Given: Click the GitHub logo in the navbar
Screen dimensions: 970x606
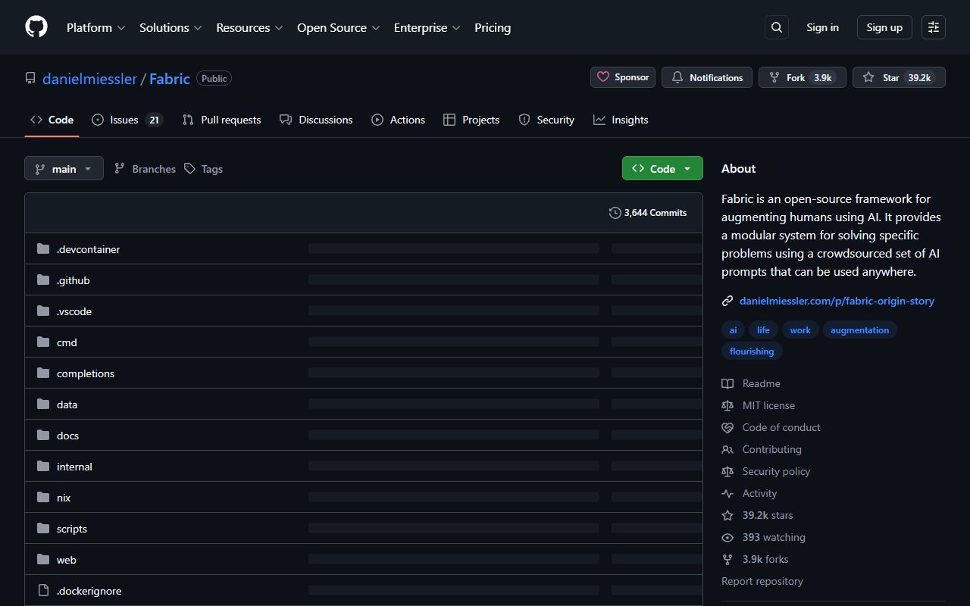Looking at the screenshot, I should (36, 27).
